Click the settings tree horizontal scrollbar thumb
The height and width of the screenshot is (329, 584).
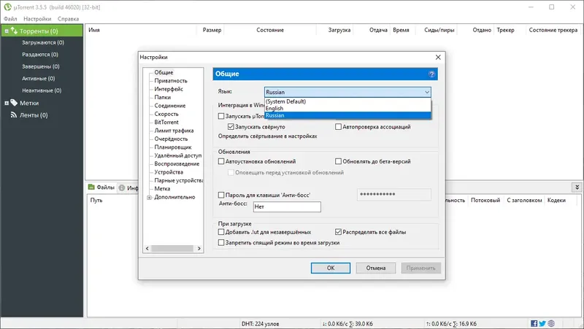(172, 248)
